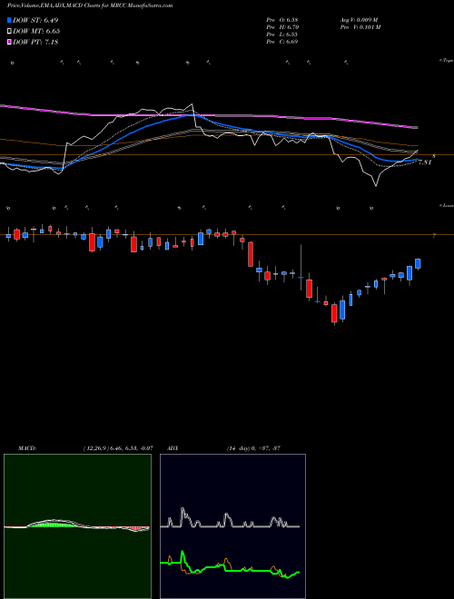Select the 'DOW PT: 7.18' legend text
This screenshot has height=599, width=454.
tap(35, 42)
